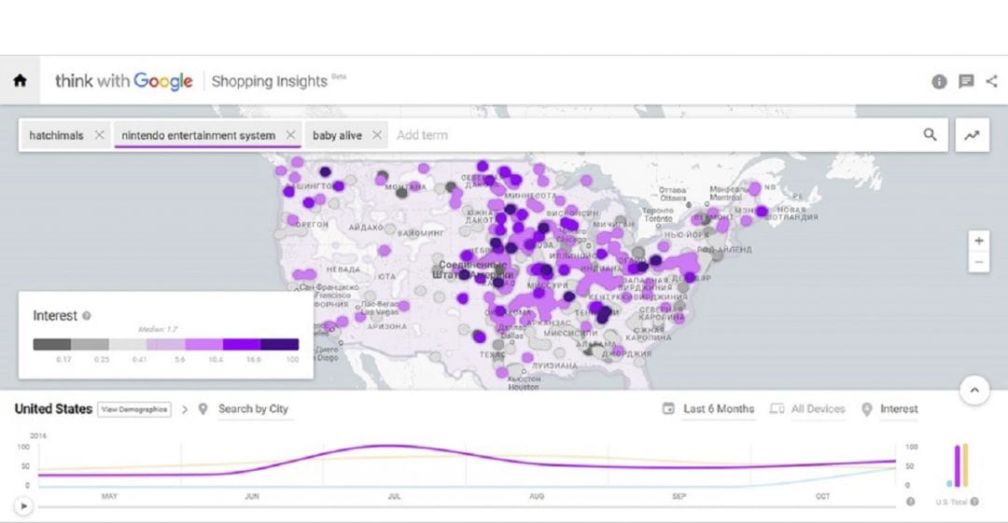This screenshot has height=523, width=1008.
Task: Click the United States heading
Action: pos(53,409)
